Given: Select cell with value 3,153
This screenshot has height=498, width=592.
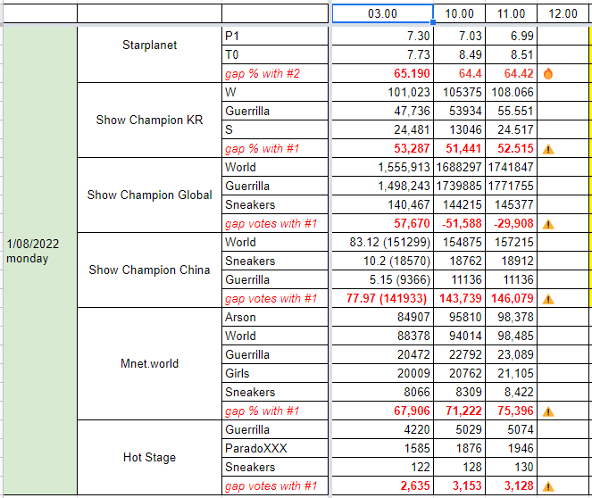Looking at the screenshot, I should (x=459, y=486).
